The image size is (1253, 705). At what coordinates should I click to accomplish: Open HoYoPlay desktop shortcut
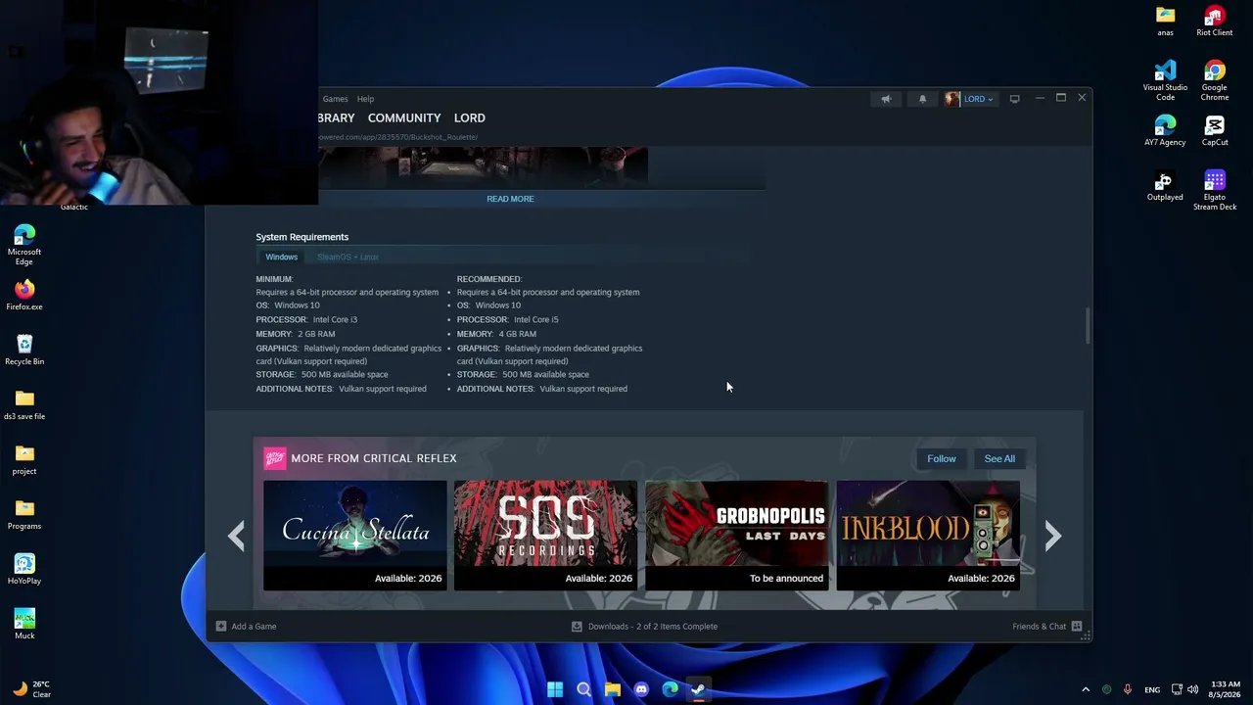(x=24, y=569)
